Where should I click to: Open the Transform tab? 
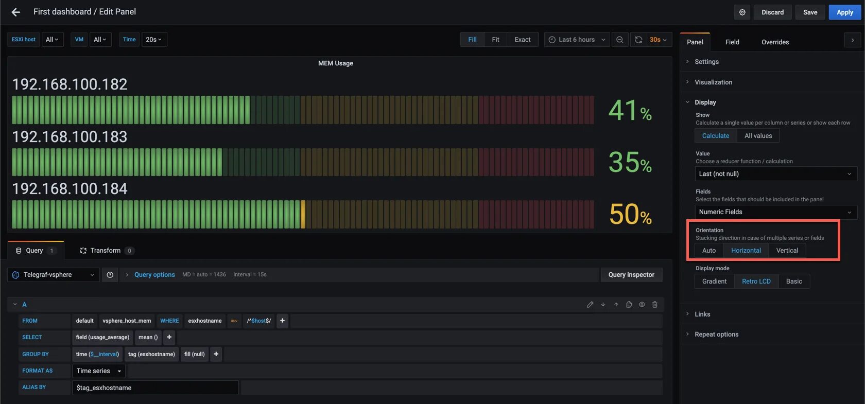coord(107,251)
